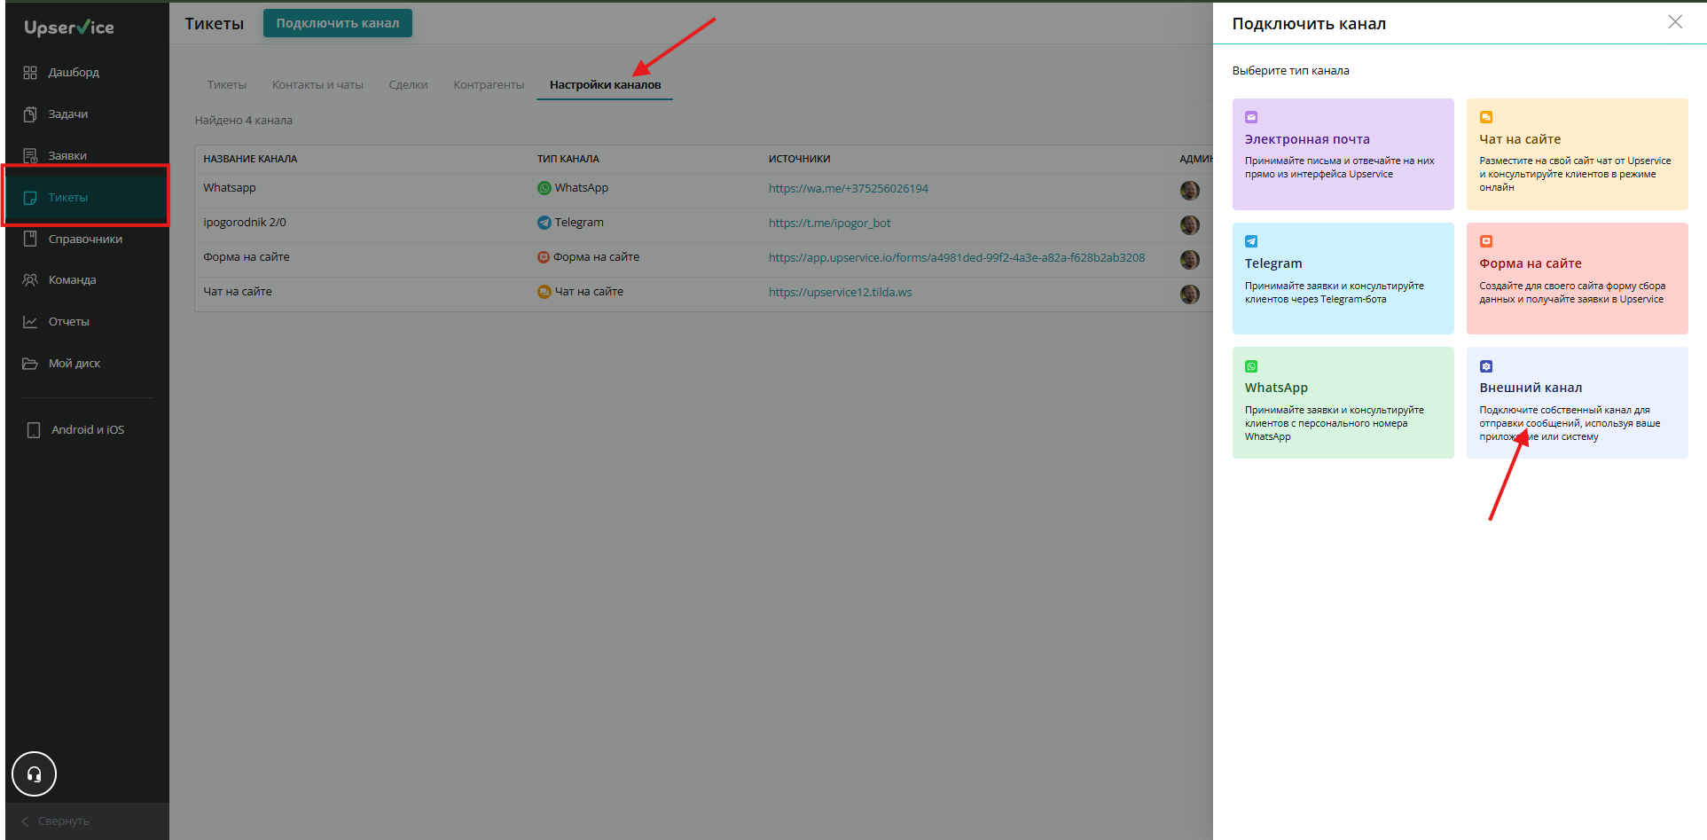
Task: Click admin avatar in Whatsapp row
Action: point(1190,190)
